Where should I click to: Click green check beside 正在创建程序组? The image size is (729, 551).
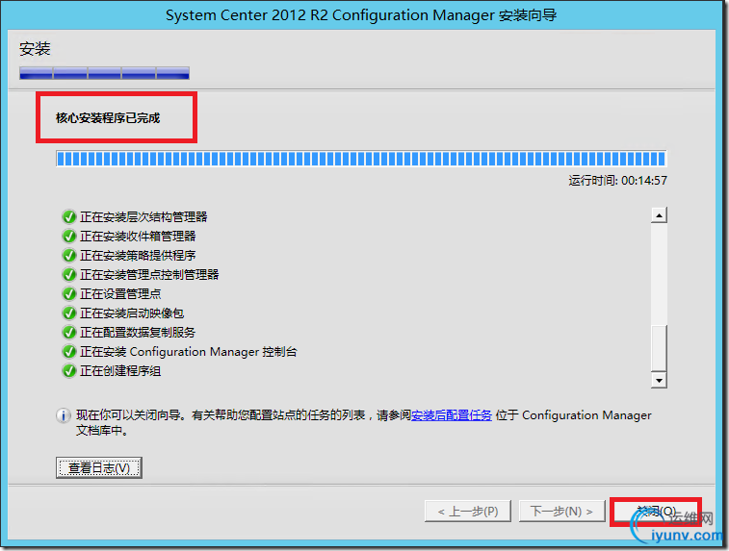(68, 371)
